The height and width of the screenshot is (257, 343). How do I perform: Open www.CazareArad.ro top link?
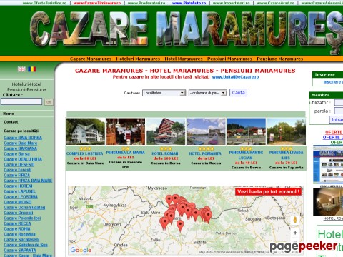276,3
